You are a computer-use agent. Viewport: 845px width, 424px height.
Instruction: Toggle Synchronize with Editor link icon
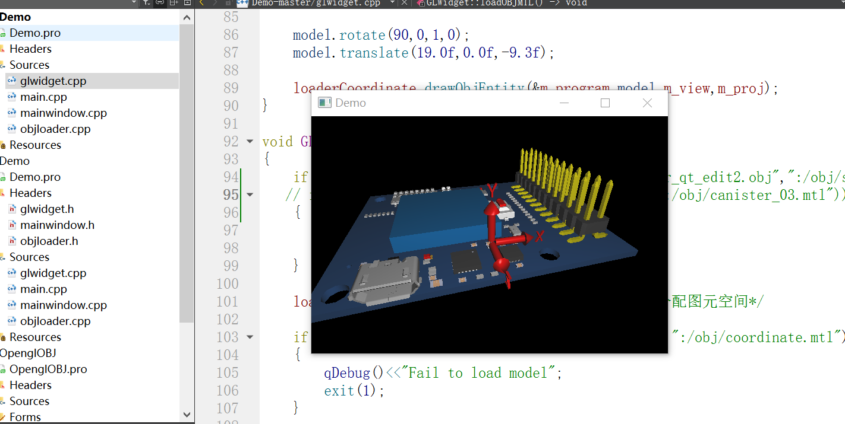coord(159,4)
